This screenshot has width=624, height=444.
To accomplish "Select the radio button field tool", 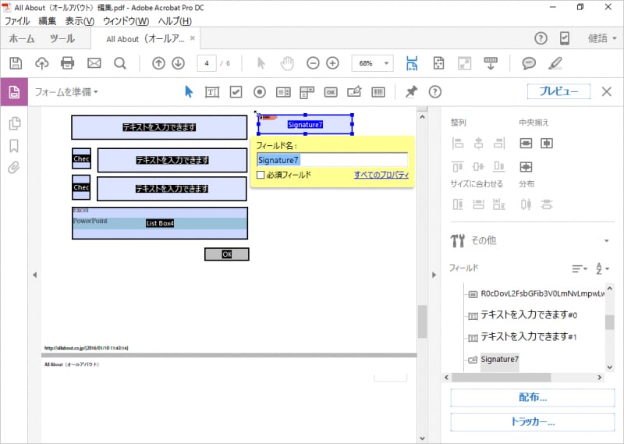I will point(260,92).
